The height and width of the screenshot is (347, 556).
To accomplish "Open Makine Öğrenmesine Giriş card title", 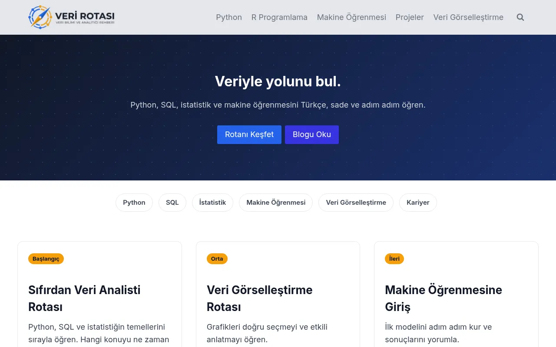I will [443, 298].
